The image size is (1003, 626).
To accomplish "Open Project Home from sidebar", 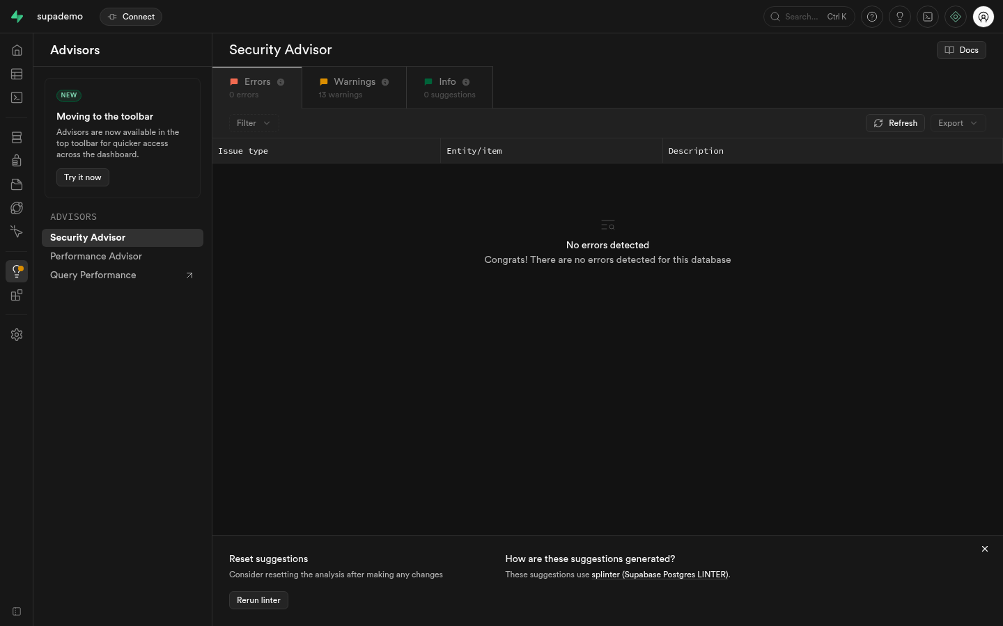I will point(17,50).
